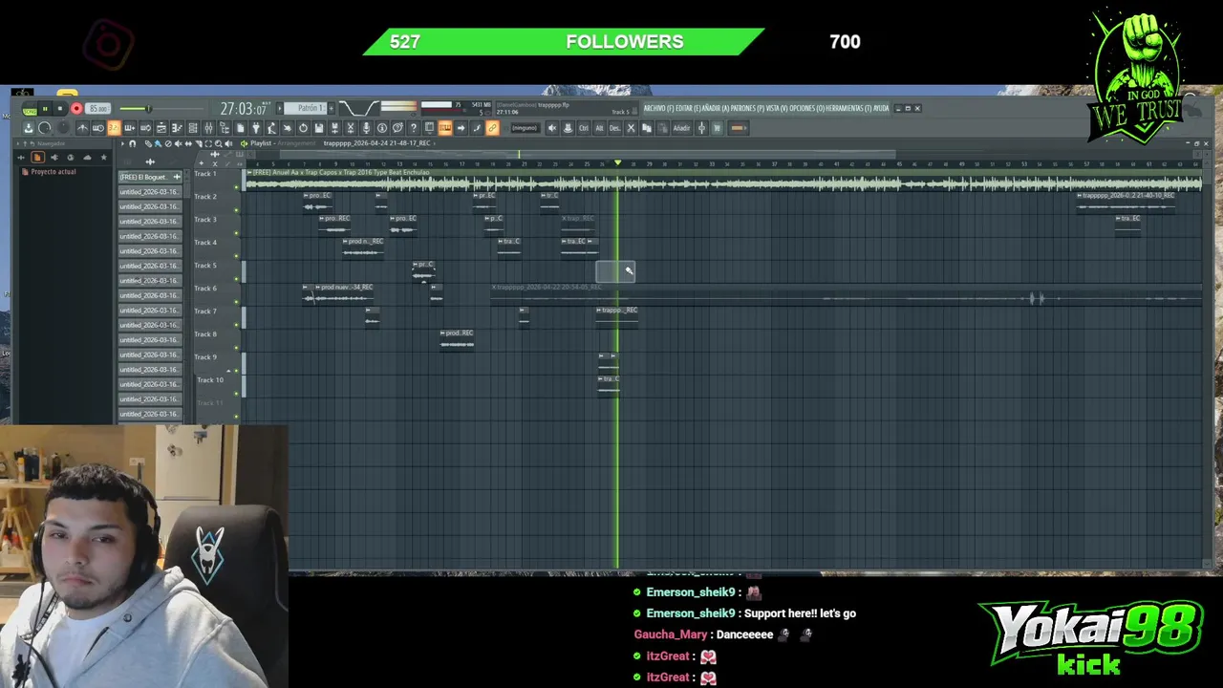Viewport: 1223px width, 688px height.
Task: Toggle the metronome icon in the toolbar
Action: tap(81, 128)
